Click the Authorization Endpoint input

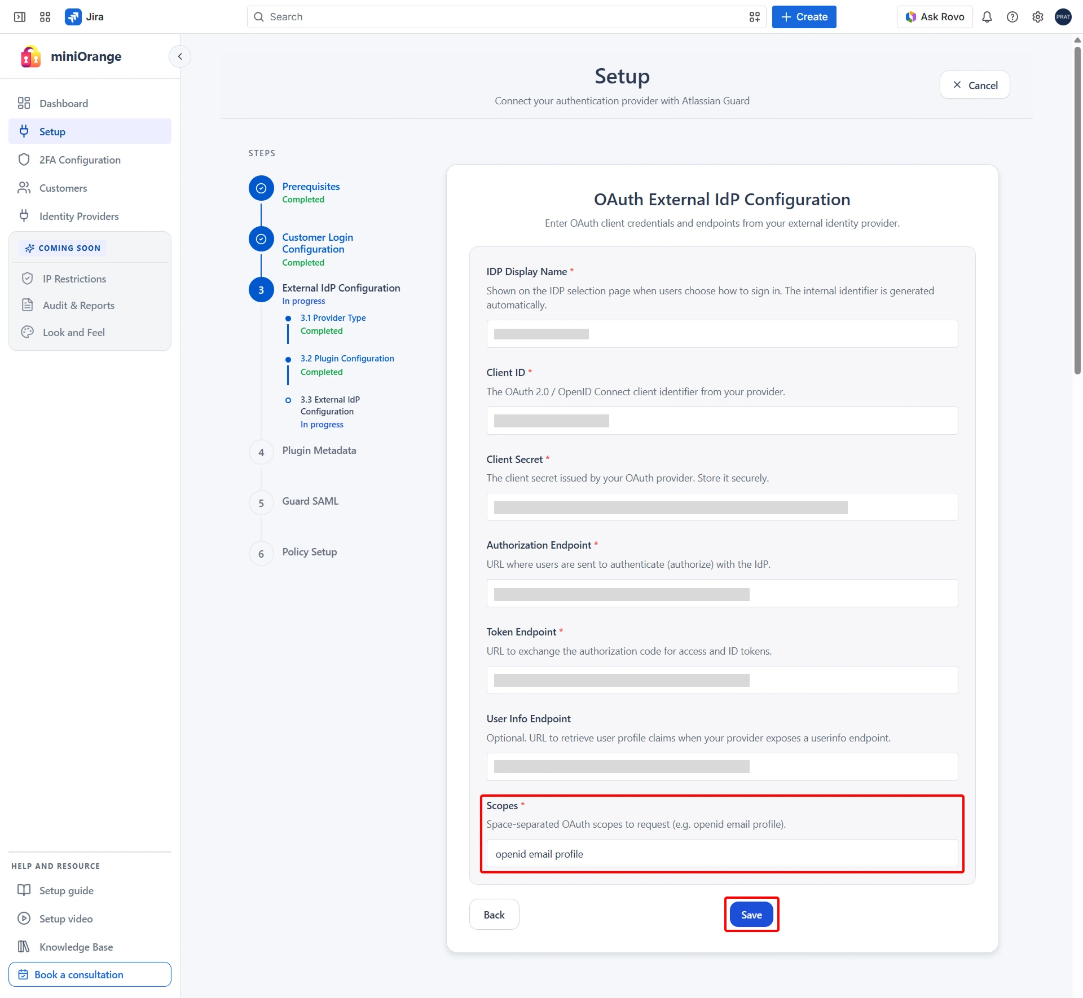722,593
